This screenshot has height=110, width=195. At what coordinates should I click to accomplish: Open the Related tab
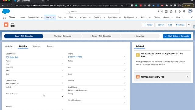click(x=140, y=46)
